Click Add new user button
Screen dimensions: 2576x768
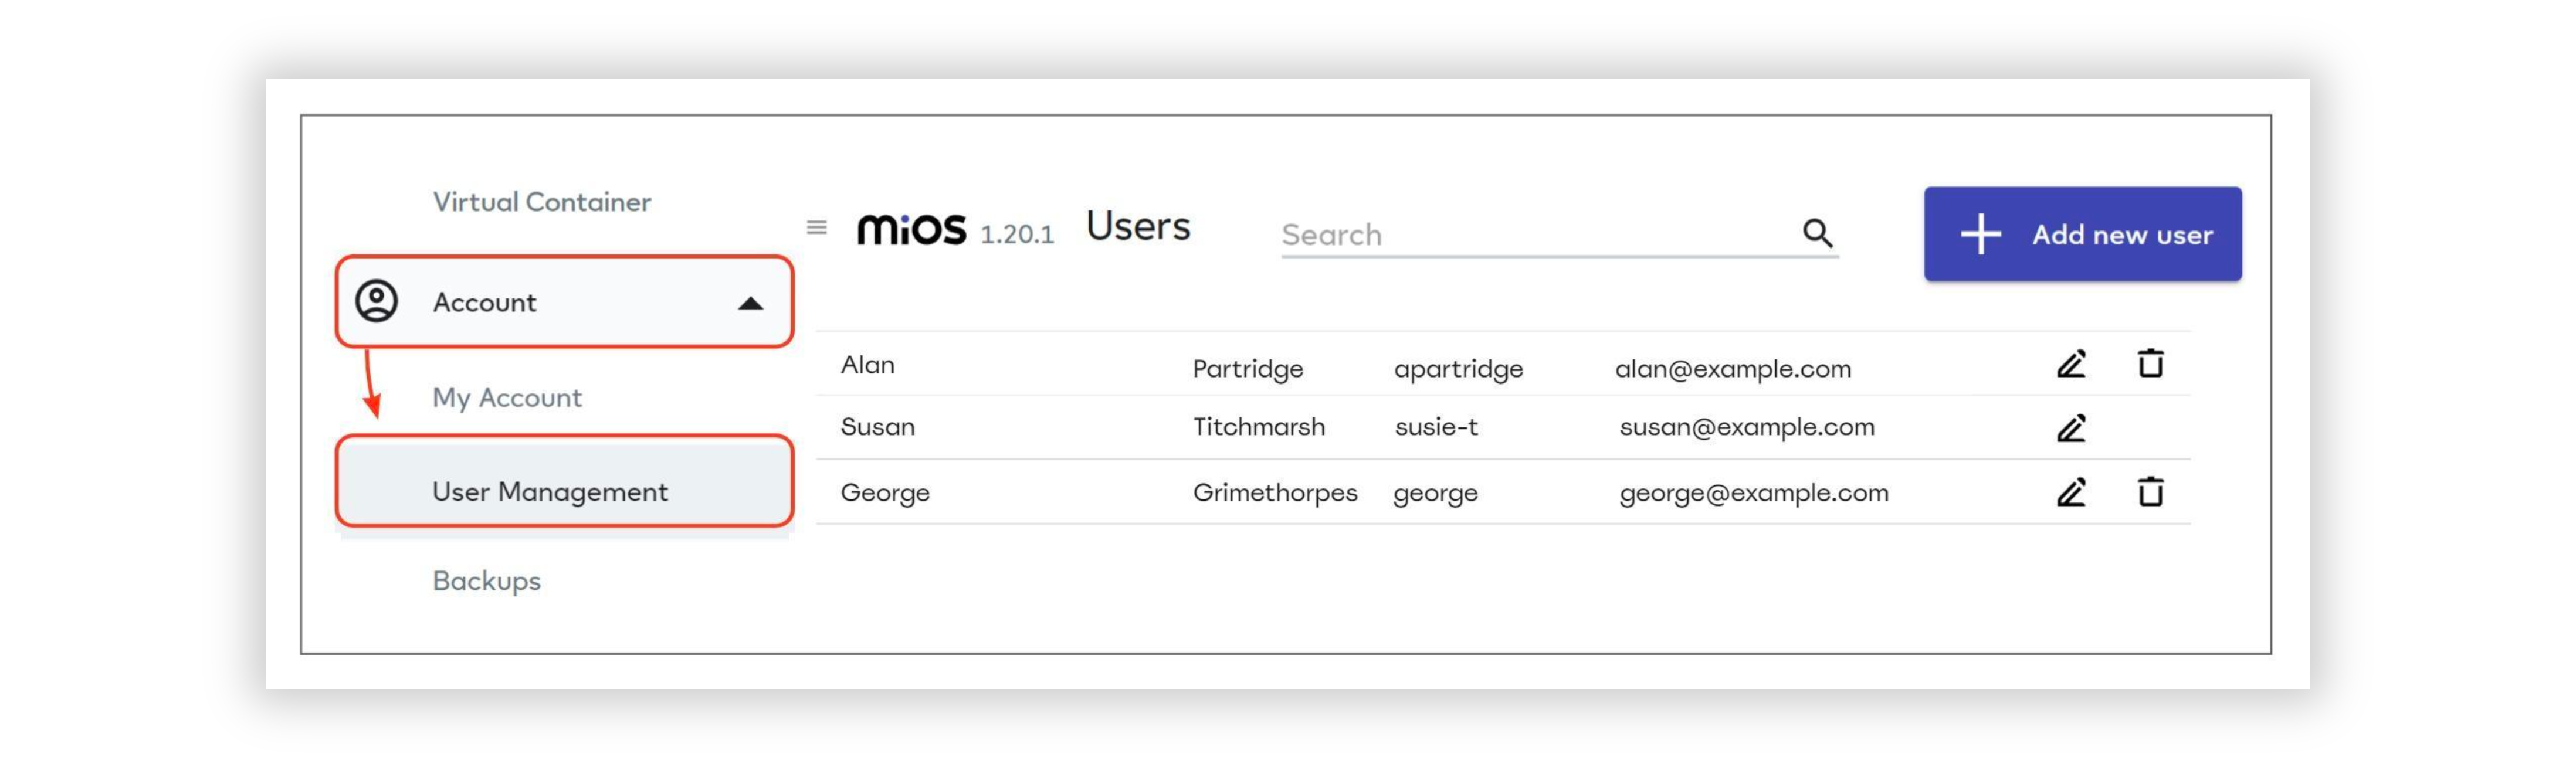[2082, 234]
